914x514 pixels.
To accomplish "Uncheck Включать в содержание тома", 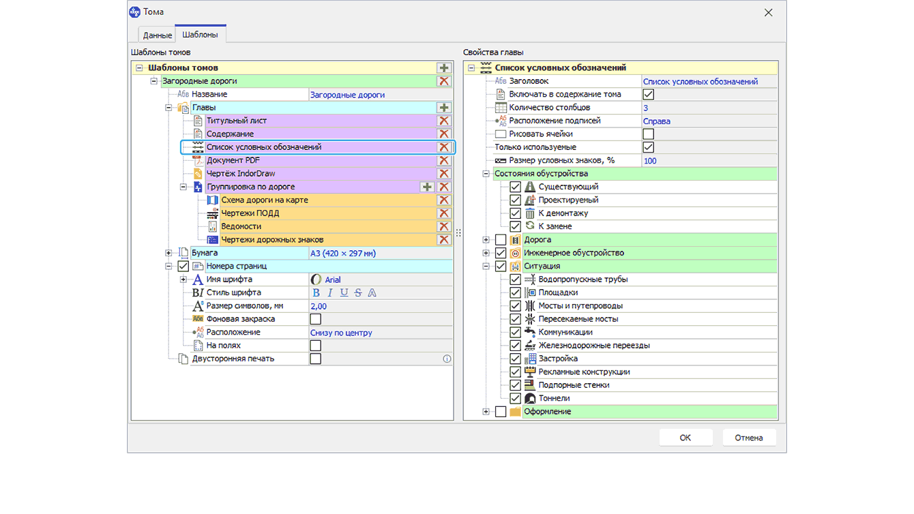I will pos(648,95).
